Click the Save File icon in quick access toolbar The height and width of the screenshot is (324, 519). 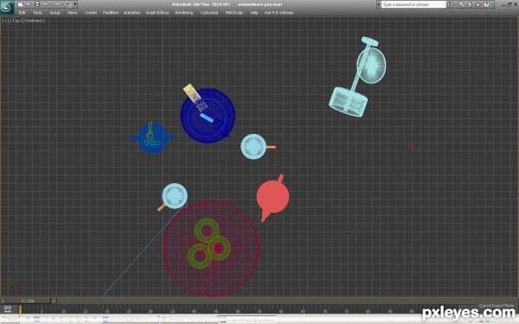tap(36, 4)
